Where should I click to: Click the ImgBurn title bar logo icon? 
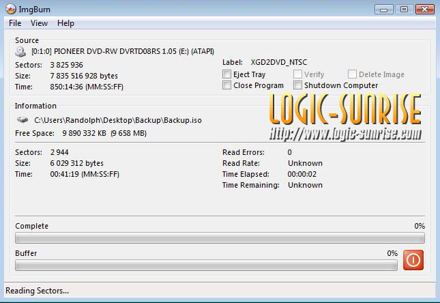[x=11, y=10]
